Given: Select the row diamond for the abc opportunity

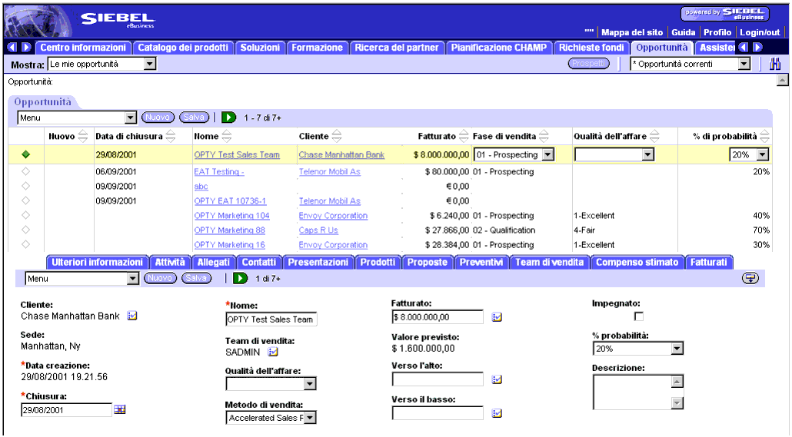Looking at the screenshot, I should 26,186.
